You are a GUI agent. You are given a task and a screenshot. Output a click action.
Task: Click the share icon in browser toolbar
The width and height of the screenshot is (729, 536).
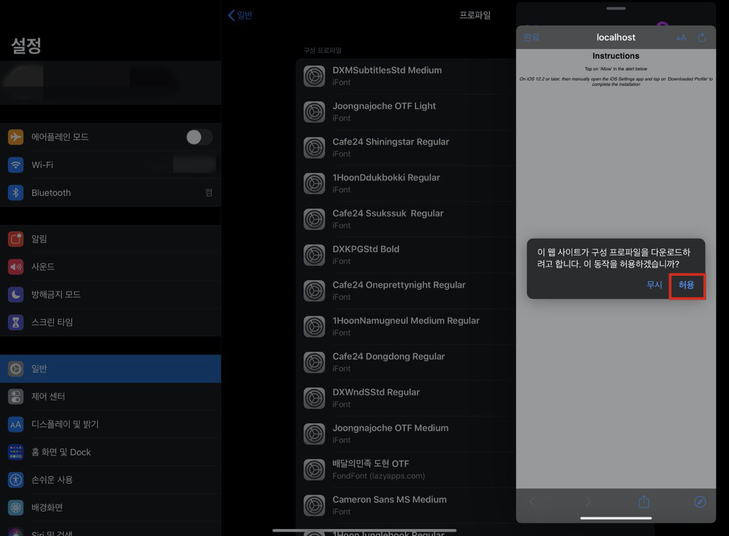644,501
